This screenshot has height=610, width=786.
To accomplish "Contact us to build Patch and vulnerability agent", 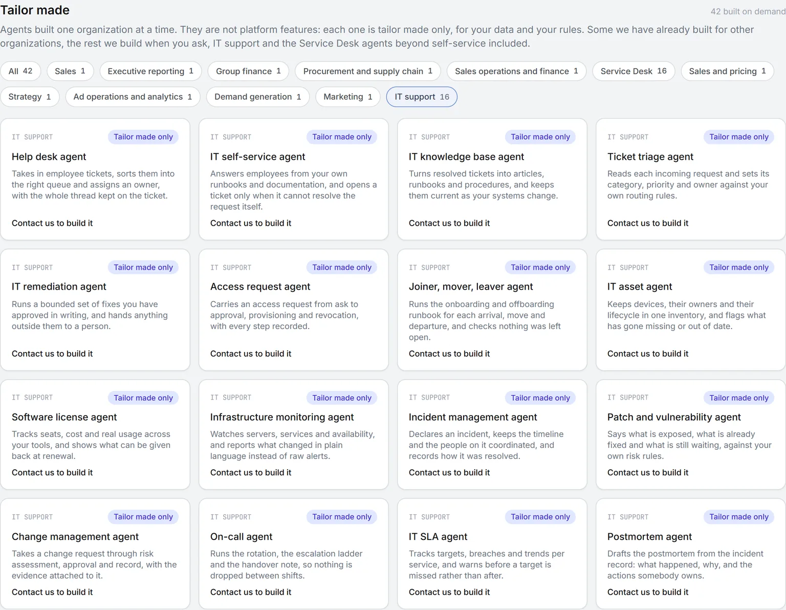I will 648,472.
